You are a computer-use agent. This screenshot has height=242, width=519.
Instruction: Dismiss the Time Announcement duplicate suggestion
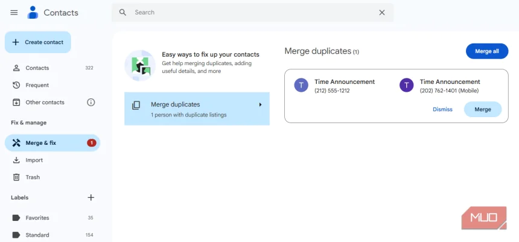click(x=442, y=109)
